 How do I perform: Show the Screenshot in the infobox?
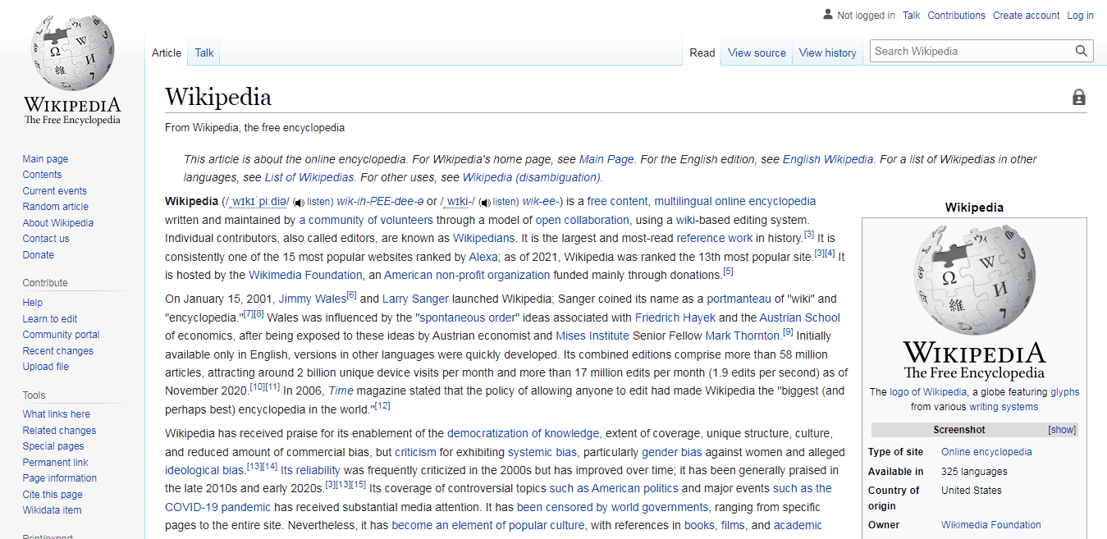point(1063,429)
